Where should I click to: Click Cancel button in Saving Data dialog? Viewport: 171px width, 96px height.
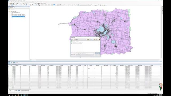(x=97, y=55)
